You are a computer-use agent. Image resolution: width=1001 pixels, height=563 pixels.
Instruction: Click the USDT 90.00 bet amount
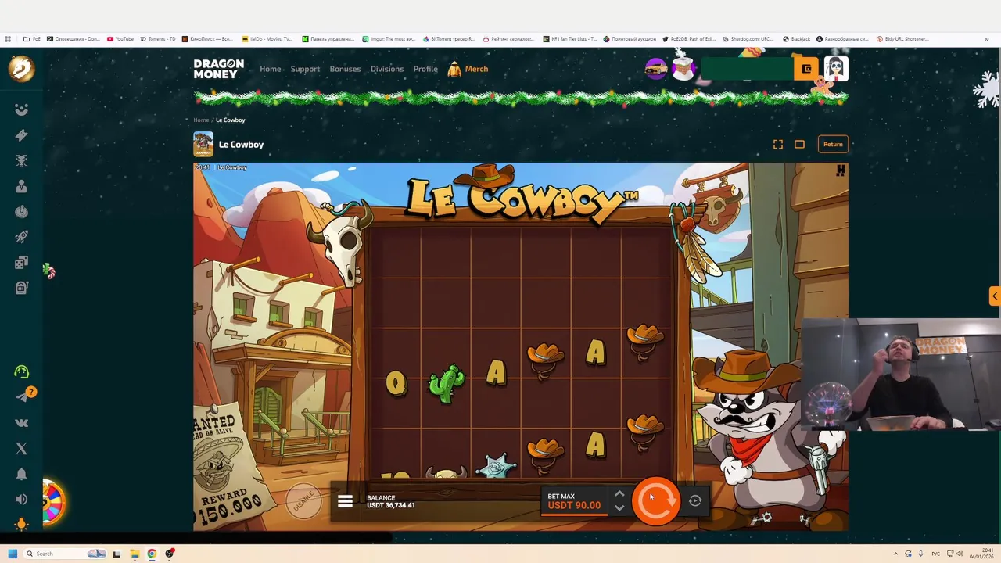pos(574,505)
